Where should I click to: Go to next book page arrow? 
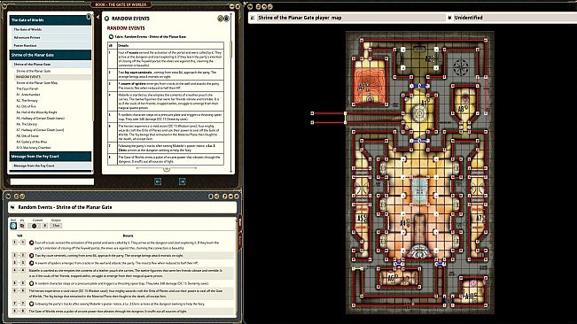click(x=183, y=181)
